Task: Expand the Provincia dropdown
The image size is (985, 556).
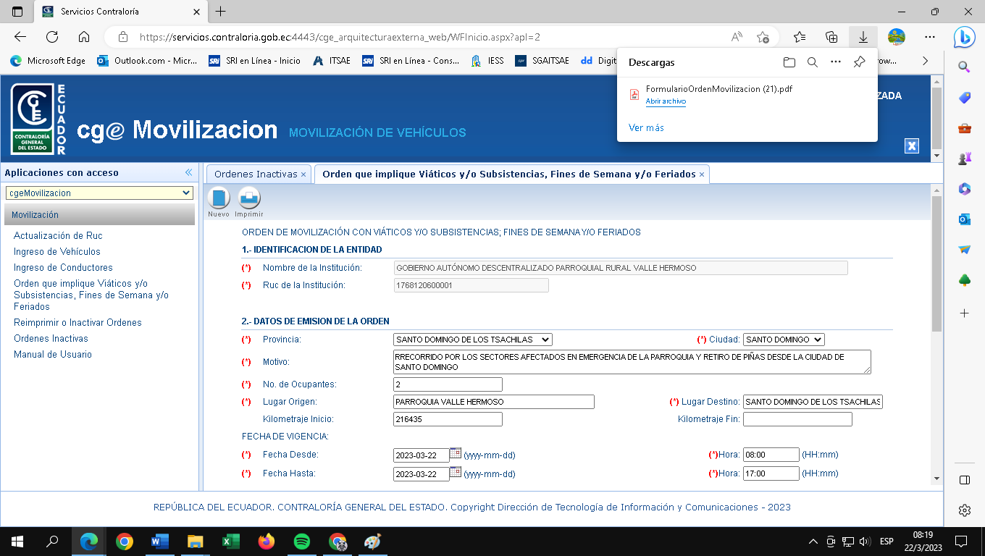Action: 473,340
